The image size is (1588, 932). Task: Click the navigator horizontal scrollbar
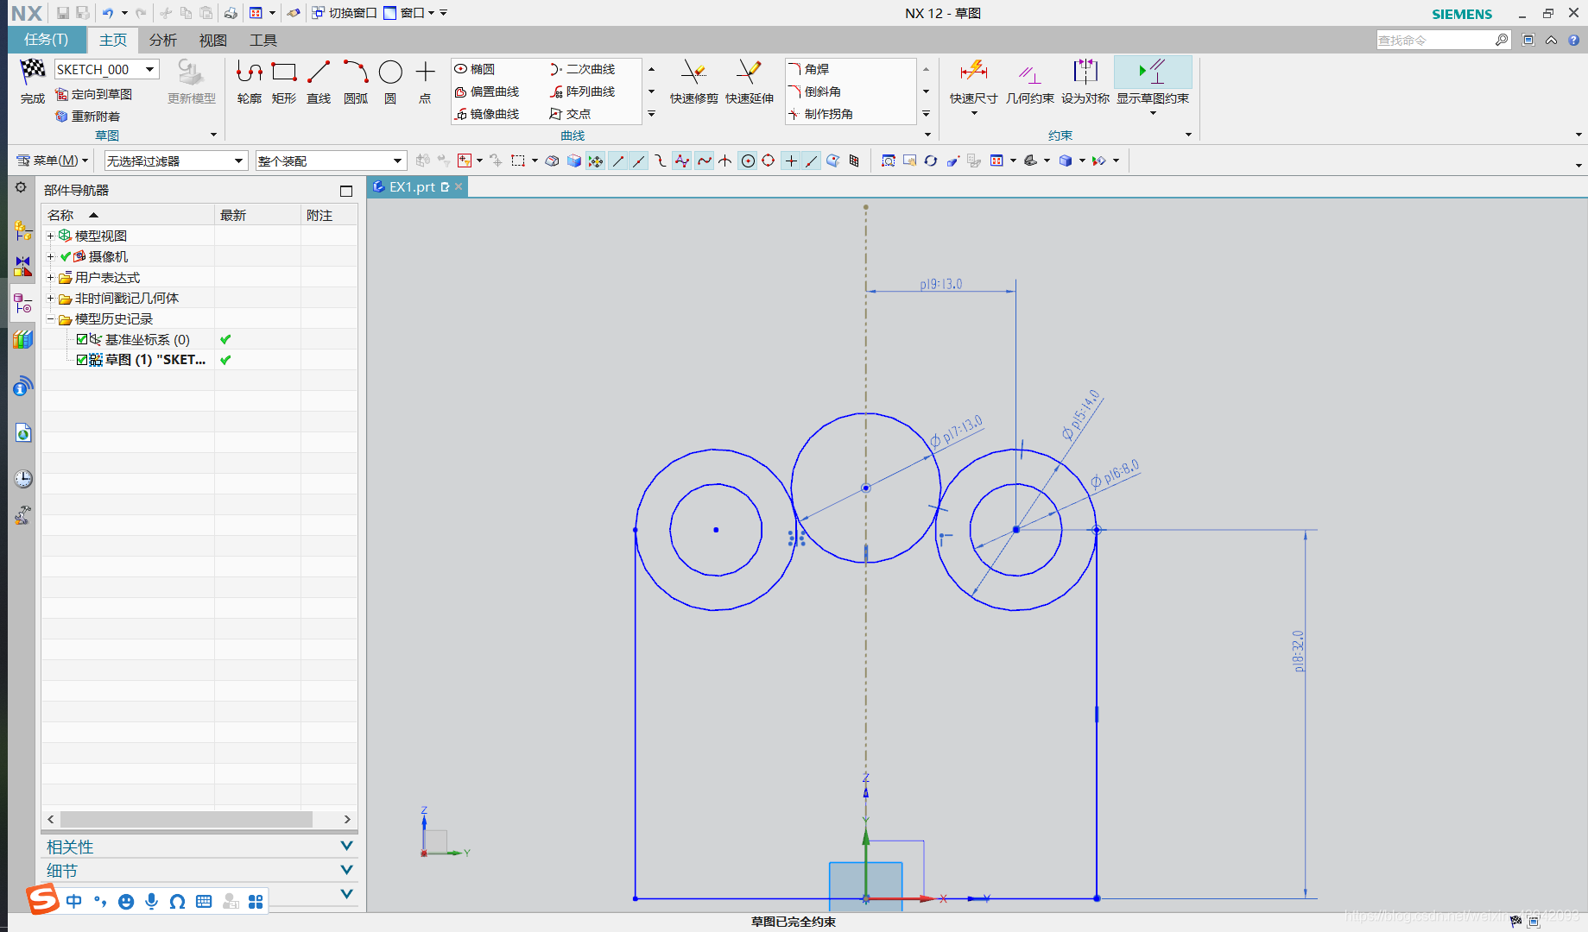pos(186,819)
